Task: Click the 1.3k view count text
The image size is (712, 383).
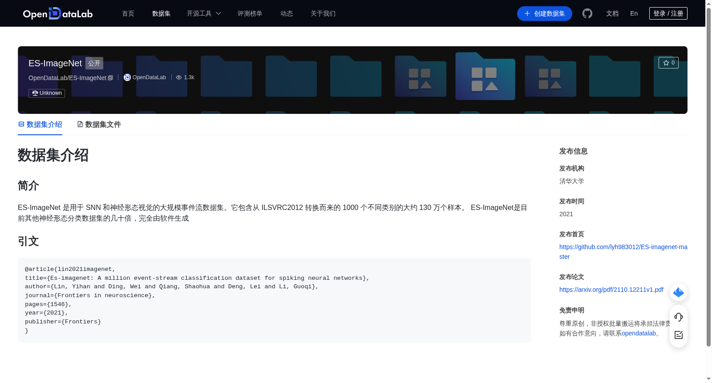Action: pyautogui.click(x=189, y=77)
